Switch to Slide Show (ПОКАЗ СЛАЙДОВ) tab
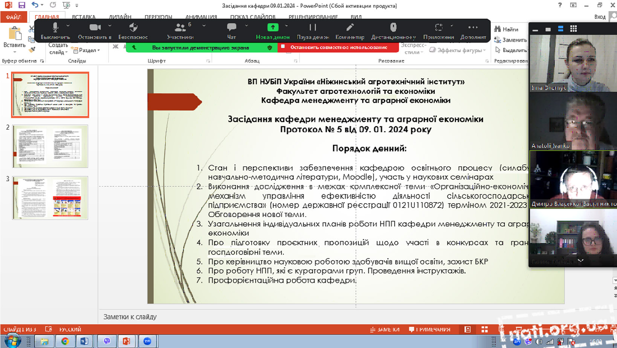The width and height of the screenshot is (617, 348). tap(253, 17)
